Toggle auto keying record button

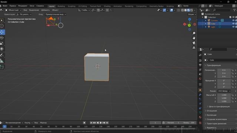[84, 123]
